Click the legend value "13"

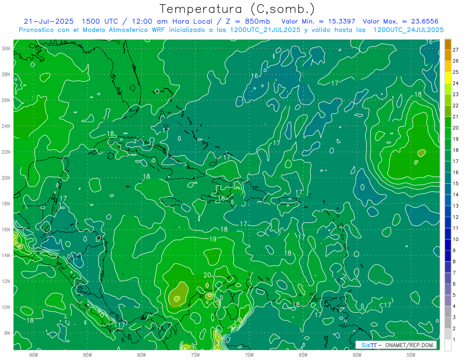click(x=456, y=206)
